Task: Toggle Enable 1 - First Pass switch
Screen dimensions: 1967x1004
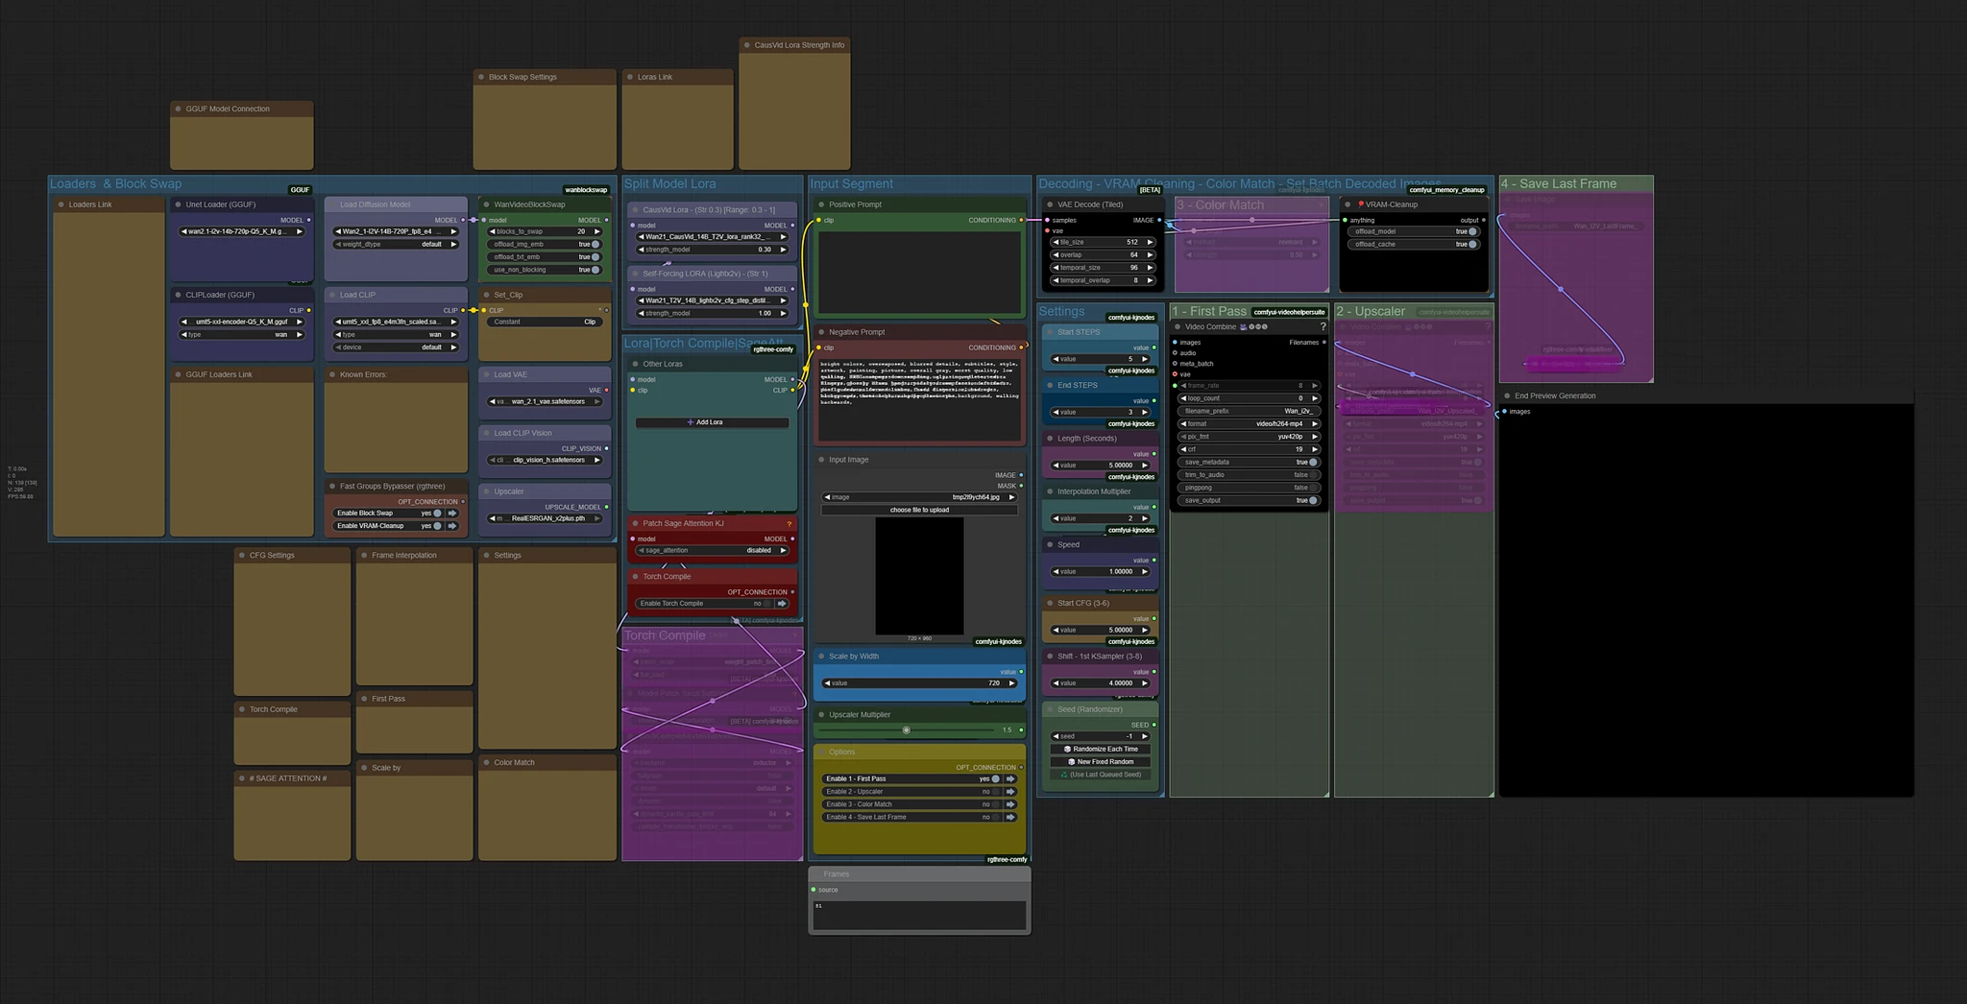Action: pyautogui.click(x=996, y=778)
